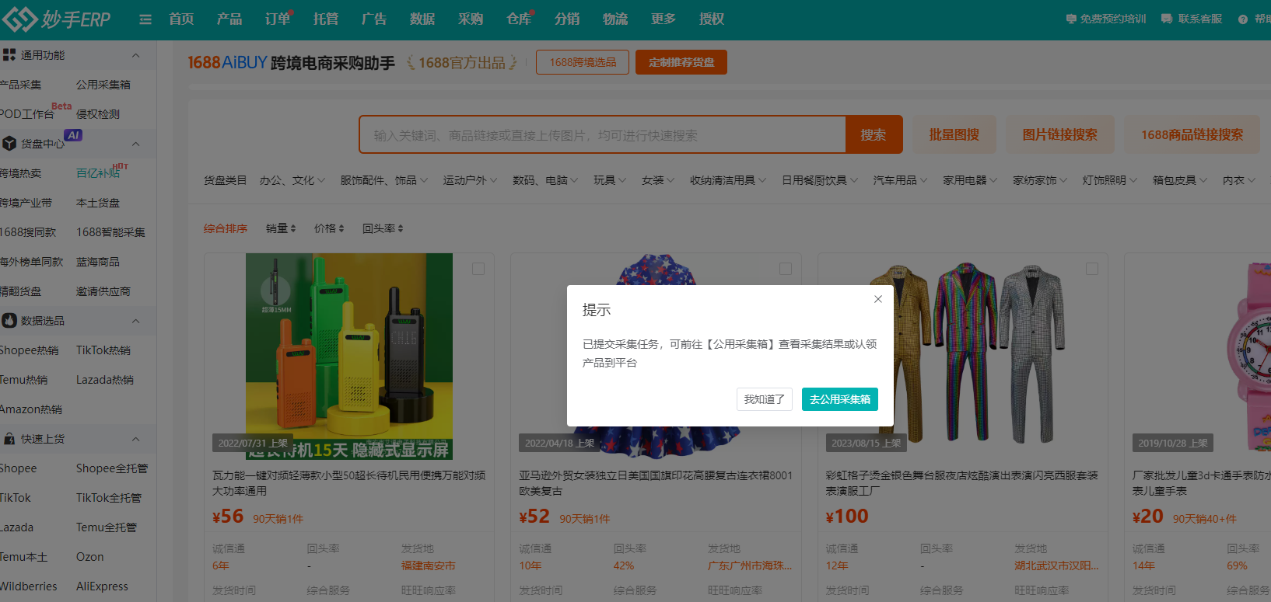1271x602 pixels.
Task: Click 福建南安市 shipping location text
Action: point(429,565)
